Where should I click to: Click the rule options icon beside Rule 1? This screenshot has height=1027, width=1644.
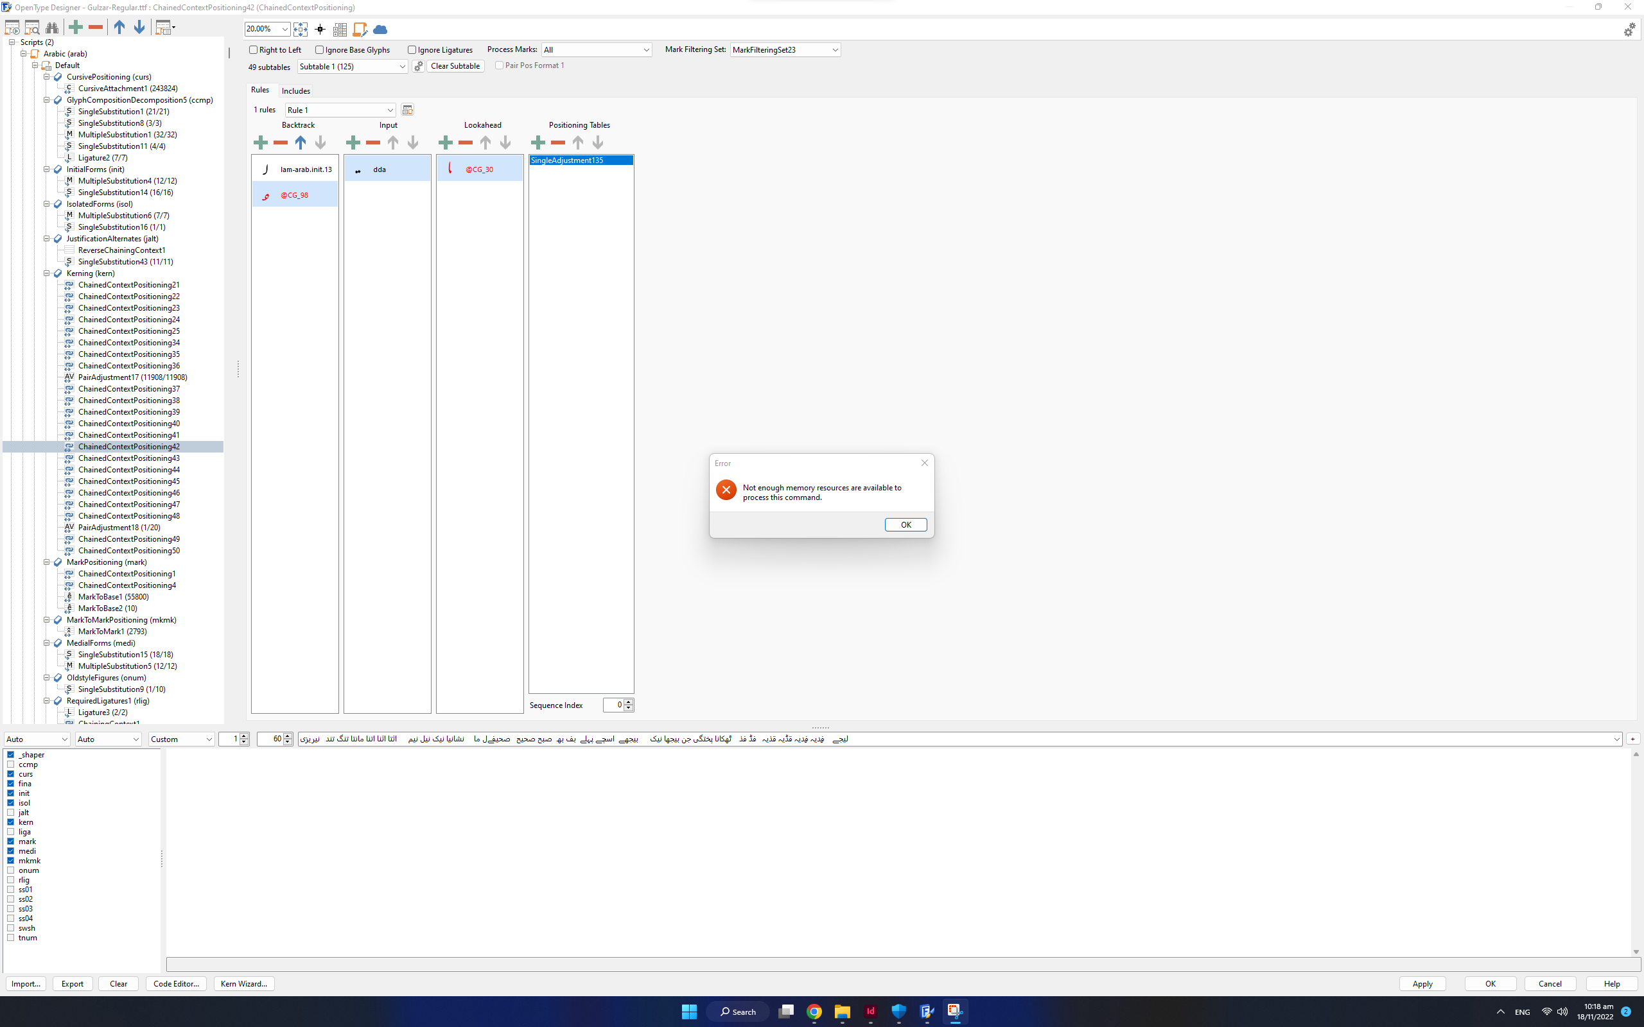408,110
